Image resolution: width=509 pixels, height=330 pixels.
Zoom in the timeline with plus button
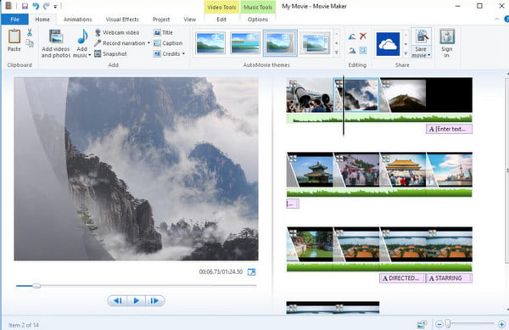(x=501, y=324)
